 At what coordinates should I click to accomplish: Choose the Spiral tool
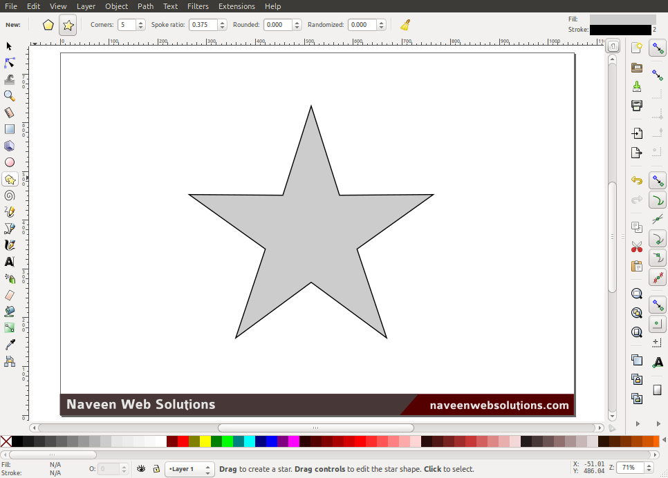click(10, 195)
